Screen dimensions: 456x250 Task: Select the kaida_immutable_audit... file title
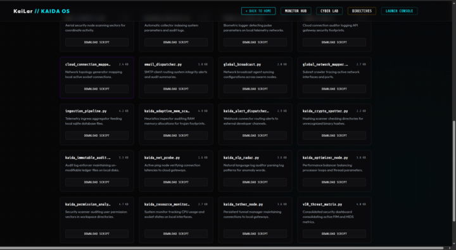pos(88,158)
